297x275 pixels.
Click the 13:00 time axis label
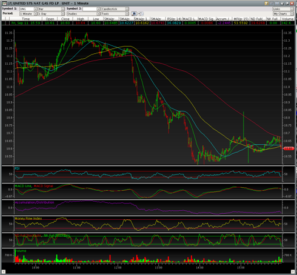click(158, 268)
